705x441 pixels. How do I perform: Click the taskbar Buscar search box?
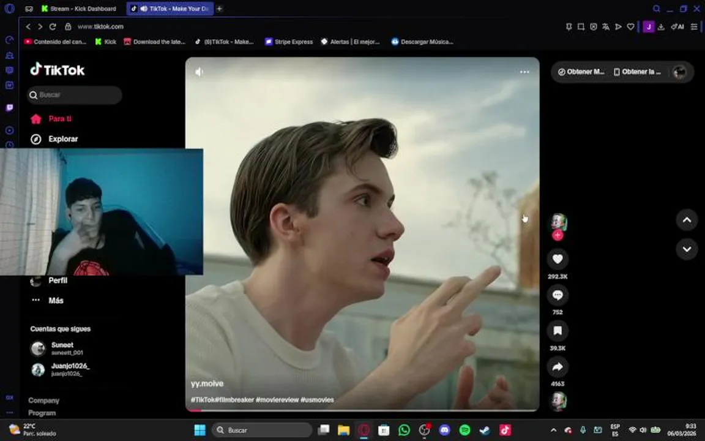tap(262, 430)
